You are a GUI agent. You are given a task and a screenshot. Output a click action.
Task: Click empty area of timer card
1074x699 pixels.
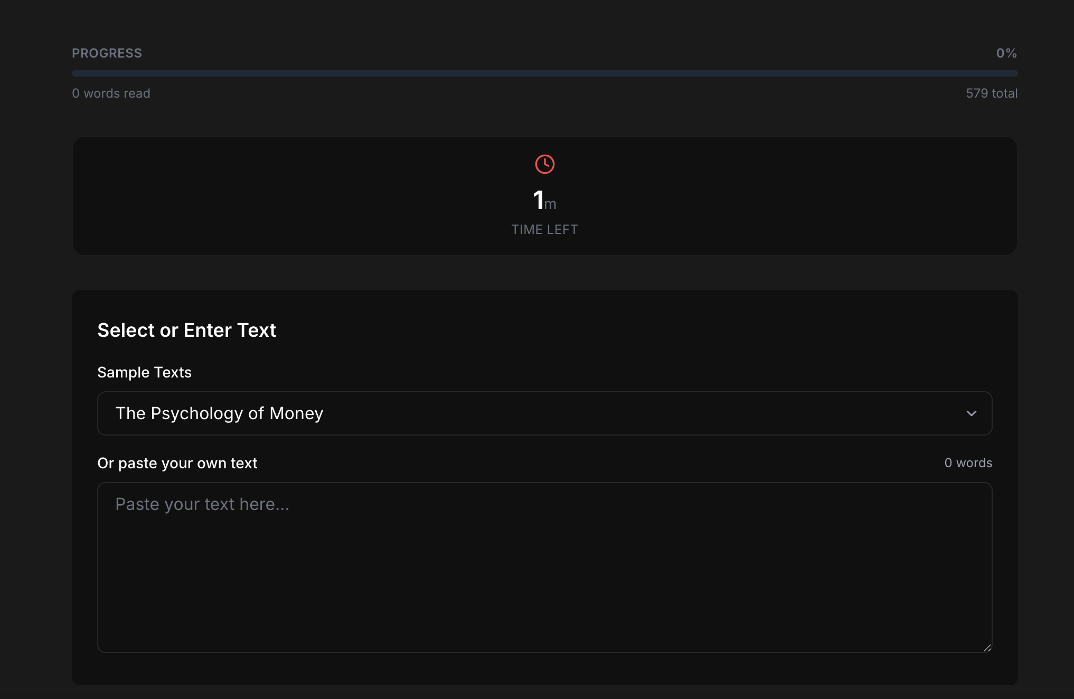pos(264,195)
